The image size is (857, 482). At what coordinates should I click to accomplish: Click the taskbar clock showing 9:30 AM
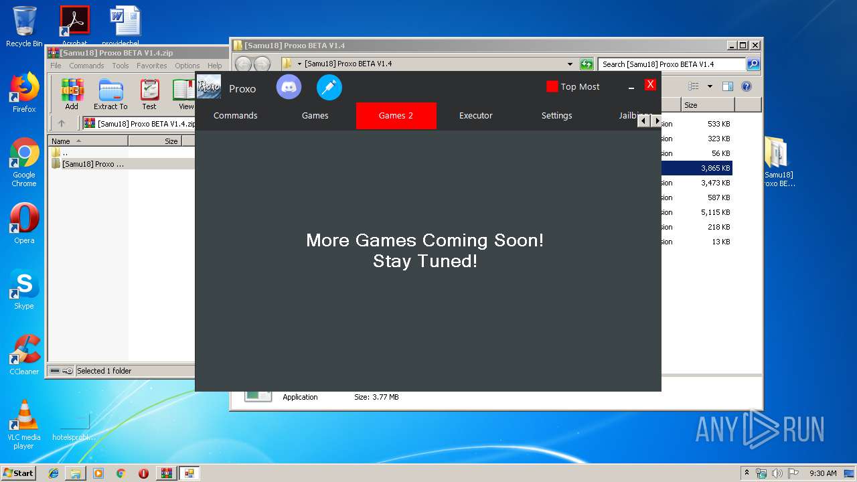click(x=823, y=473)
